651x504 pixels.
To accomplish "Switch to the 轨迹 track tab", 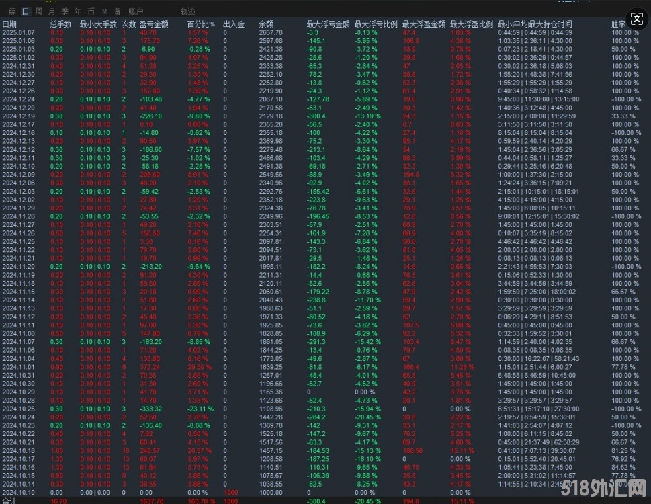I will (187, 11).
